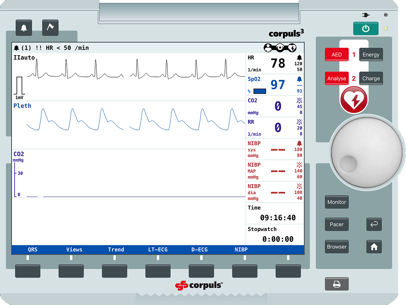
Task: Start rhythm analysis with Analyse button
Action: tap(337, 78)
